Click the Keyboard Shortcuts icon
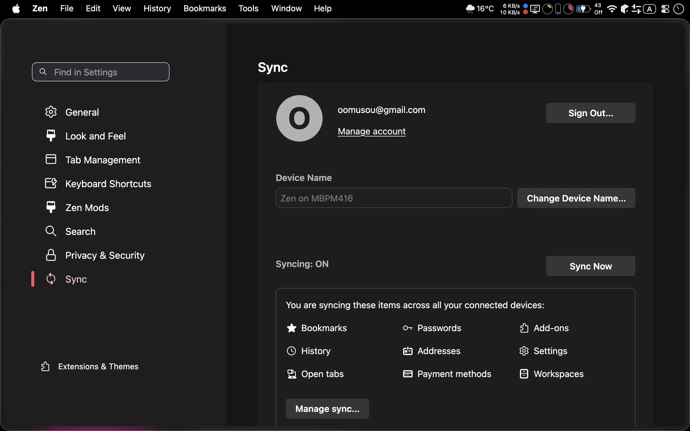690x431 pixels. tap(51, 183)
